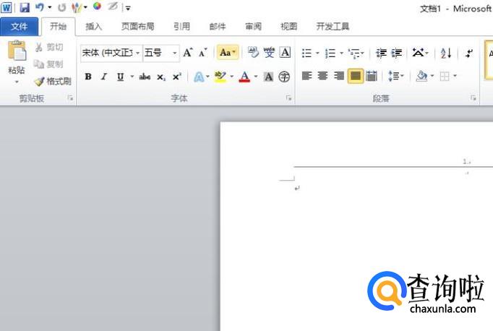Screen dimensions: 493x331
Task: Click the Save icon in quick access toolbar
Action: [x=25, y=7]
